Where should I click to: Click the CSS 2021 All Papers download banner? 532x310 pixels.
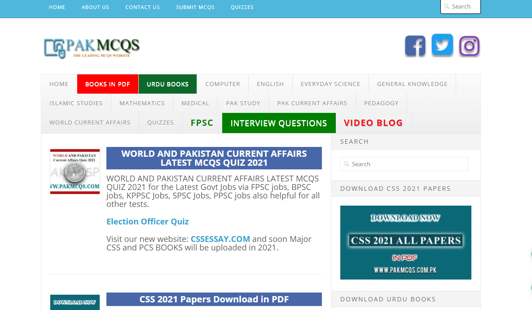[x=406, y=243]
